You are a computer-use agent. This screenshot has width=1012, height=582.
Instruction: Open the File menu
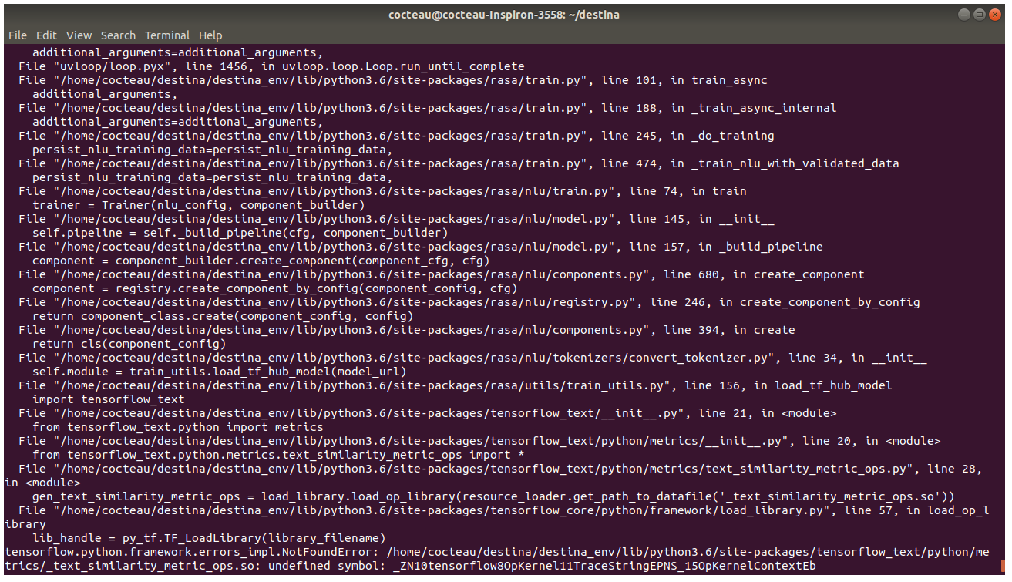pos(17,35)
